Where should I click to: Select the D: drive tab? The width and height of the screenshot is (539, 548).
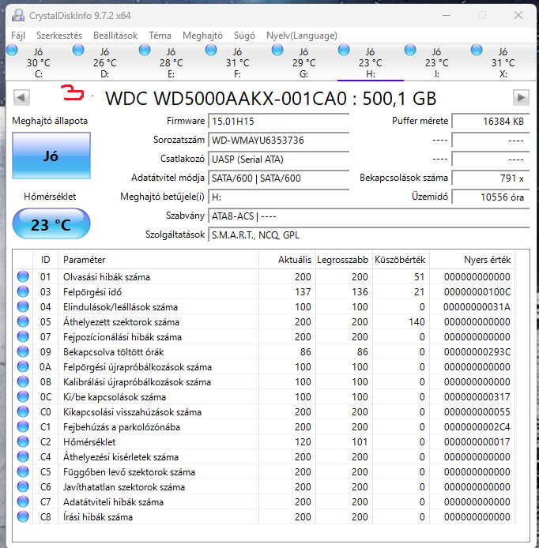(x=105, y=62)
